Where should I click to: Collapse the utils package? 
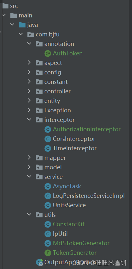[29, 215]
